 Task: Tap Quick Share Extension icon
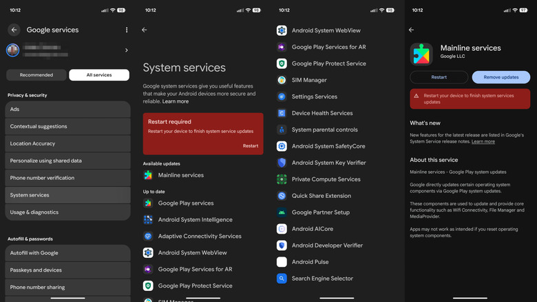pos(282,196)
